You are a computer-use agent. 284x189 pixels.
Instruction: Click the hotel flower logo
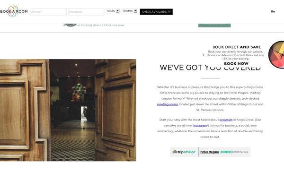pos(13,11)
